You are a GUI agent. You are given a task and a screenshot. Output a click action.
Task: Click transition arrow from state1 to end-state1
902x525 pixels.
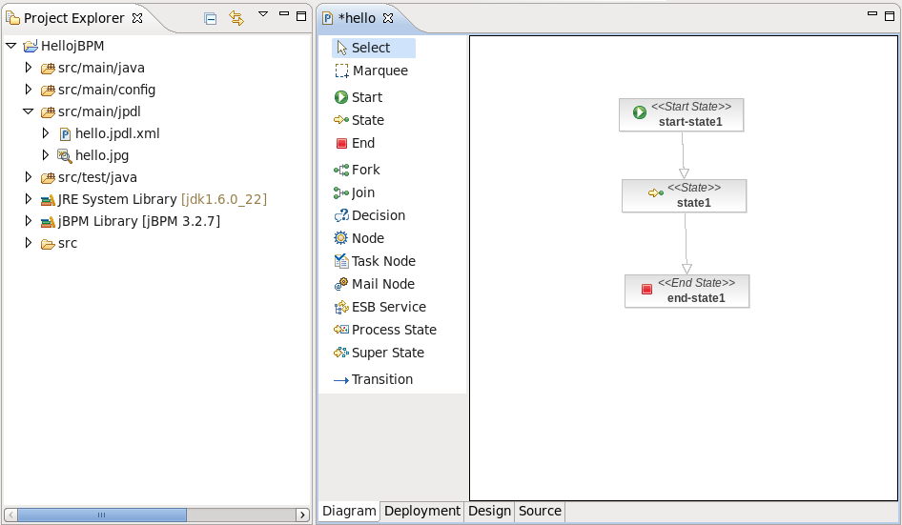coord(686,244)
